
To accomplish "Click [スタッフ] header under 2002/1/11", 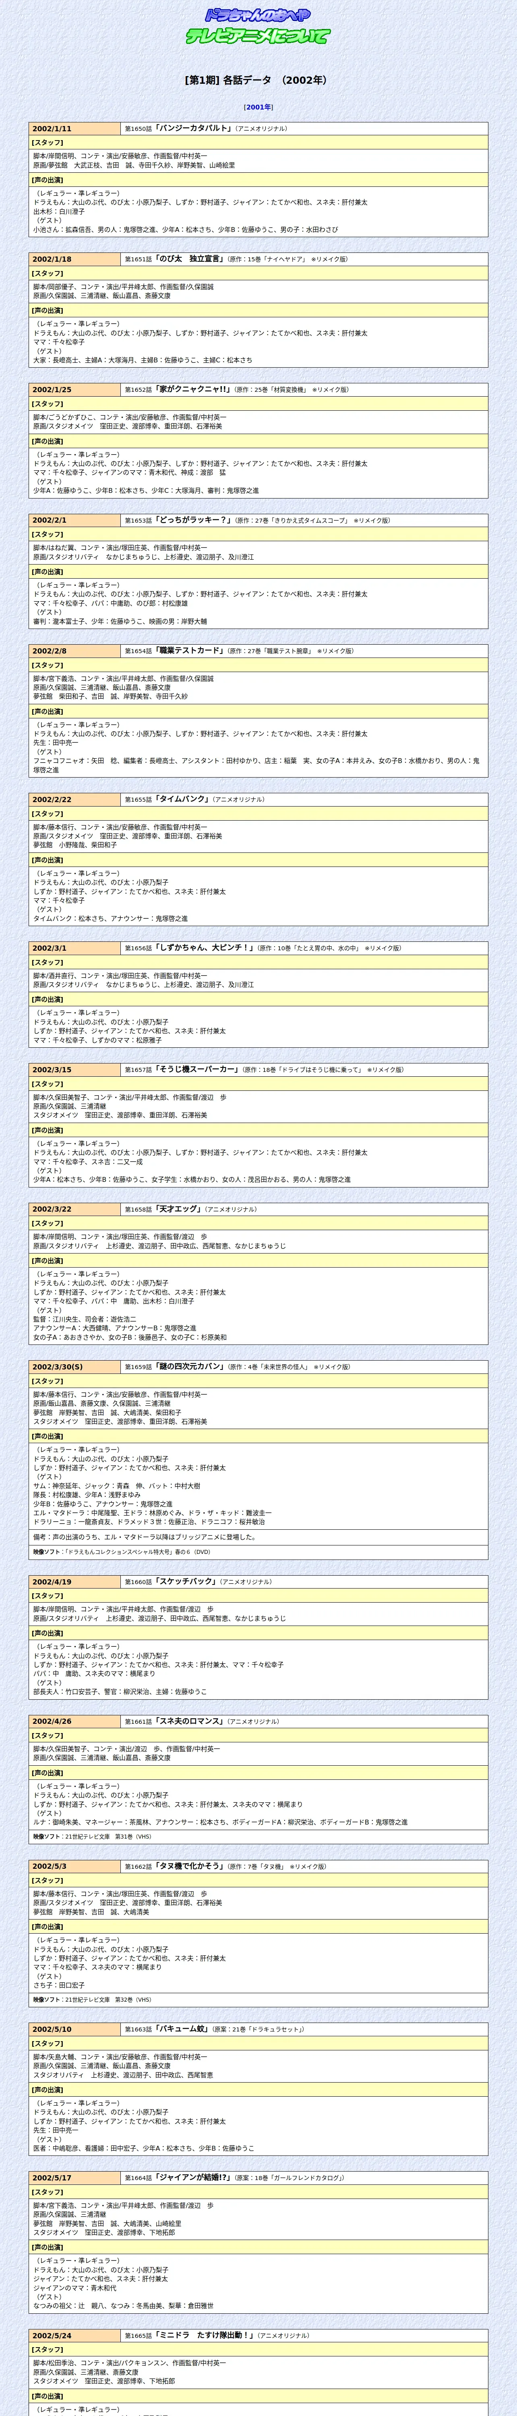I will click(x=258, y=143).
